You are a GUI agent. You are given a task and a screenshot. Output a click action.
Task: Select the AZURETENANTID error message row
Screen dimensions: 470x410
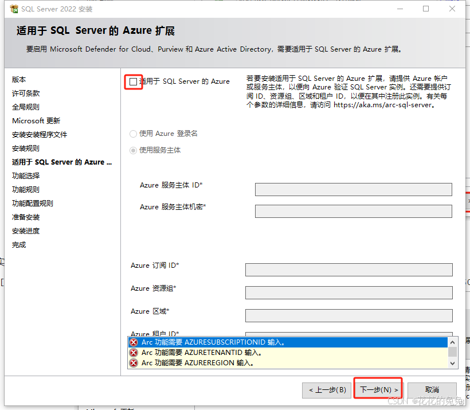click(288, 353)
